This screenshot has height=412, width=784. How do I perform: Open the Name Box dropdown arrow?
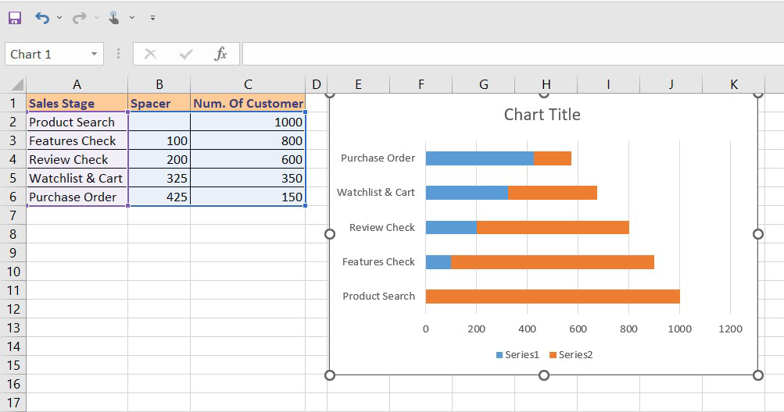(x=94, y=54)
